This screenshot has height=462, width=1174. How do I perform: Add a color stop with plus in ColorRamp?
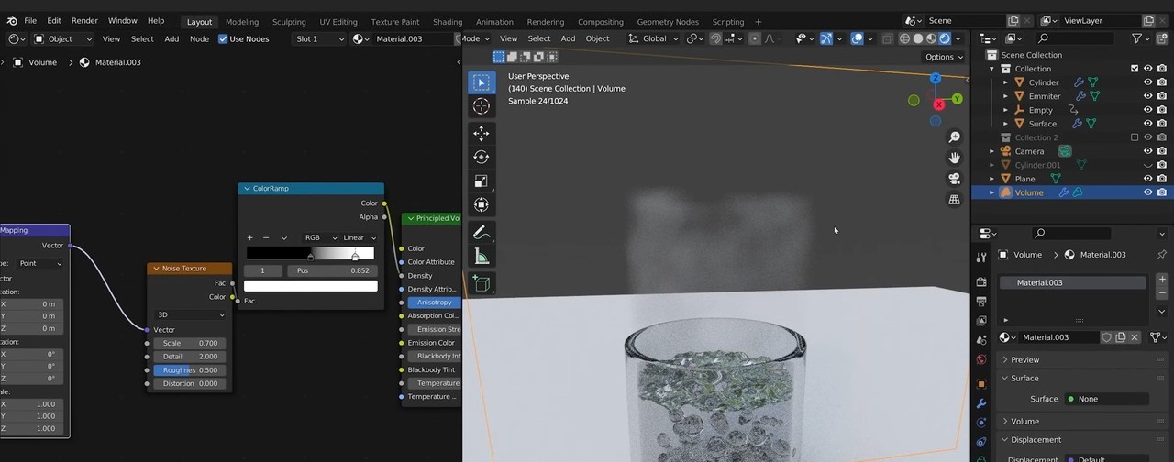pyautogui.click(x=250, y=237)
